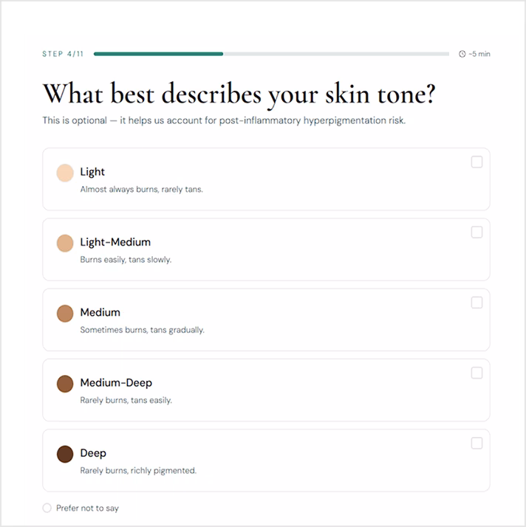Click the Medium-Deep option title
Image resolution: width=526 pixels, height=527 pixels.
[116, 382]
